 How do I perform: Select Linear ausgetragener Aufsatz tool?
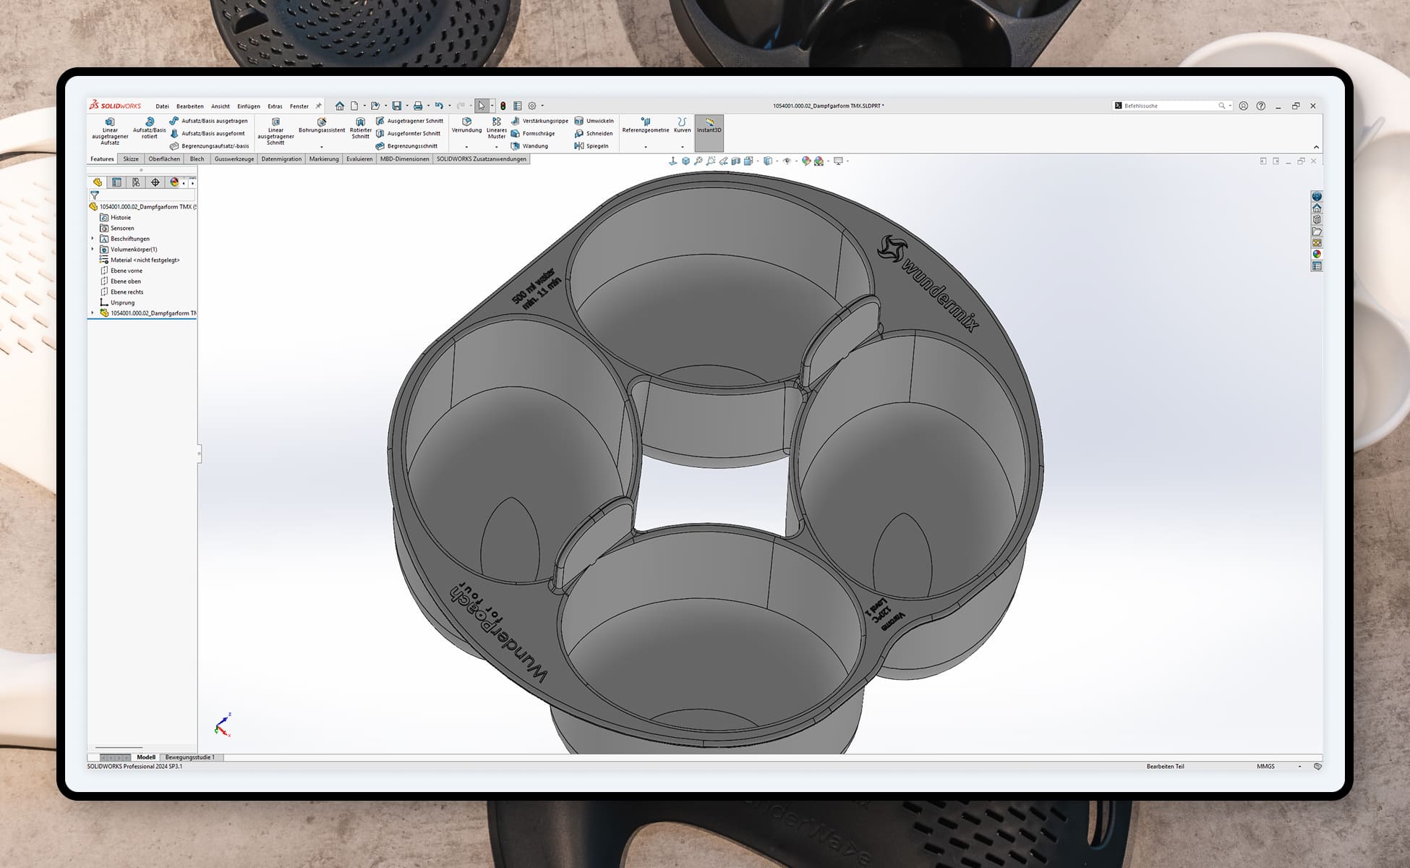point(110,132)
